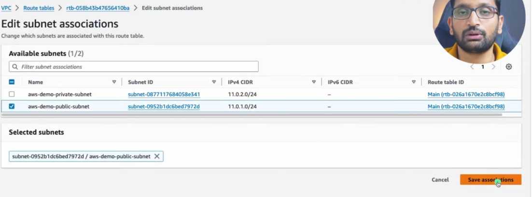Image resolution: width=532 pixels, height=197 pixels.
Task: Remove selected subnet chip with X
Action: tap(156, 156)
